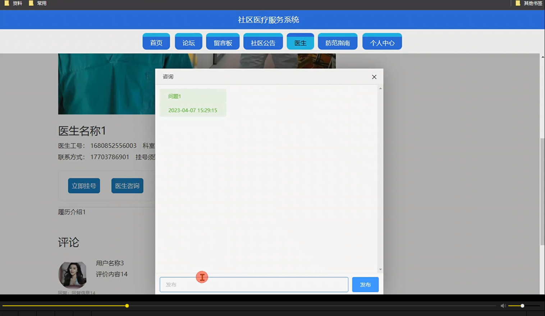Click the 评论 section heading
Image resolution: width=545 pixels, height=316 pixels.
pyautogui.click(x=68, y=242)
